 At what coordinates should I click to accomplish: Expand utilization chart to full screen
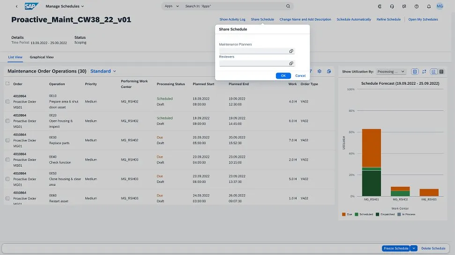tap(424, 72)
